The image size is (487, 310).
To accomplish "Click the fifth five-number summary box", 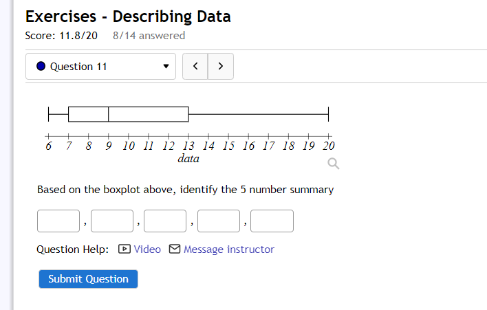I will coord(272,221).
